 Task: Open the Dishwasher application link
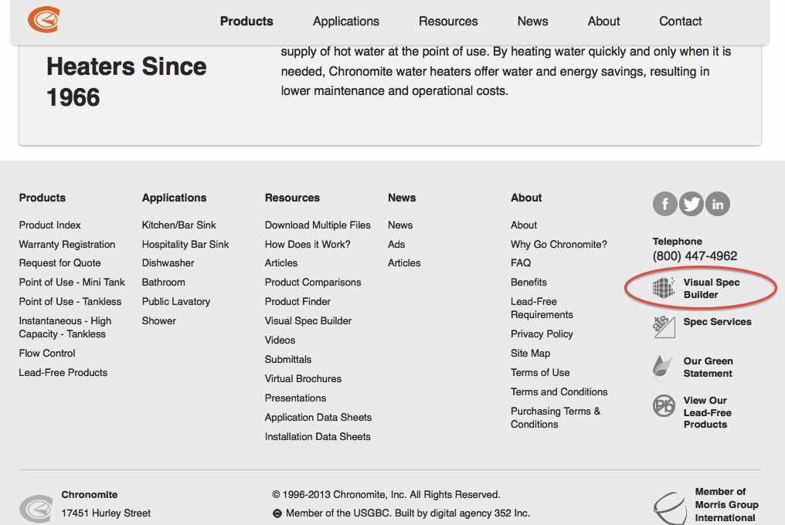pos(168,262)
